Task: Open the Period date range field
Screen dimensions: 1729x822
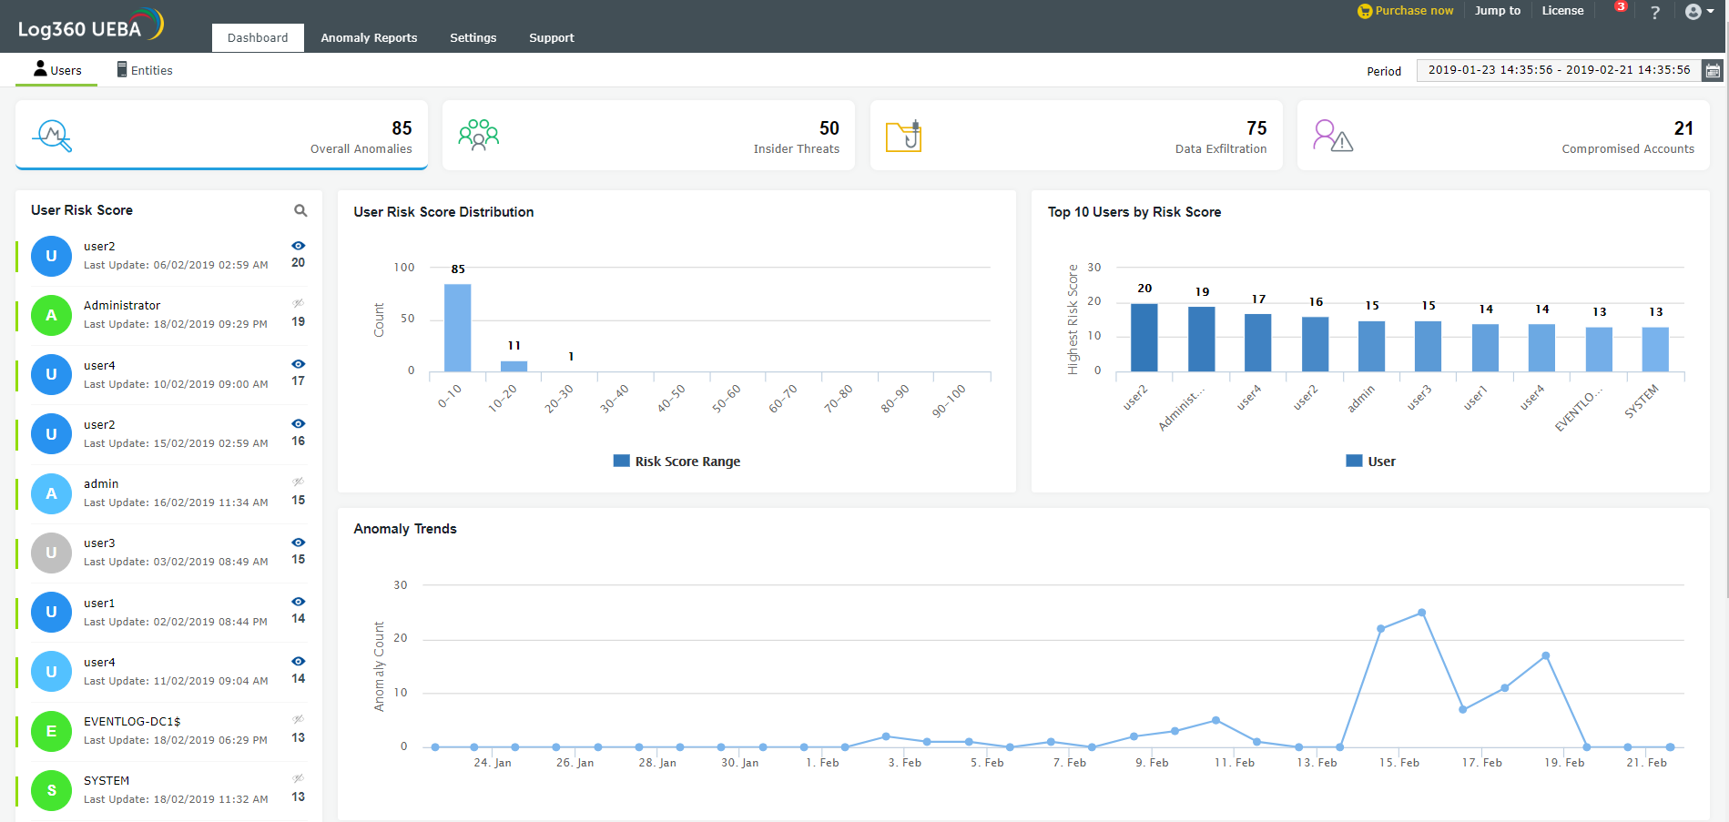Action: coord(1558,70)
